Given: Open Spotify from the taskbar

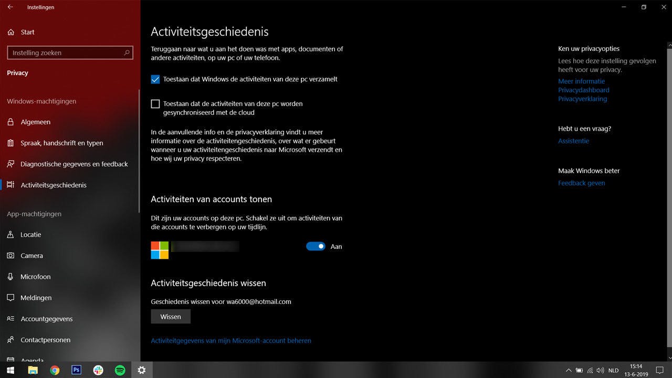Looking at the screenshot, I should pos(120,370).
